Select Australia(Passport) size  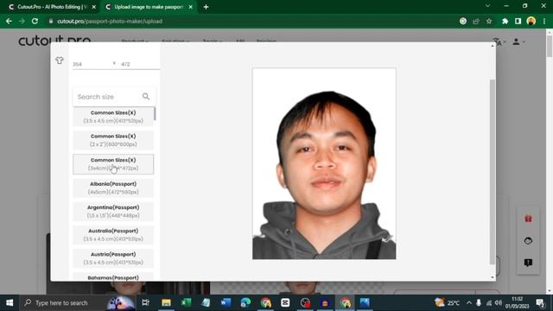point(113,235)
